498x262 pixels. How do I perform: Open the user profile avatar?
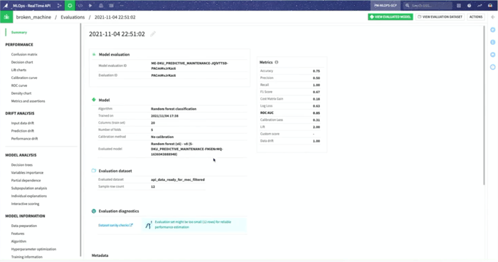tap(490, 6)
